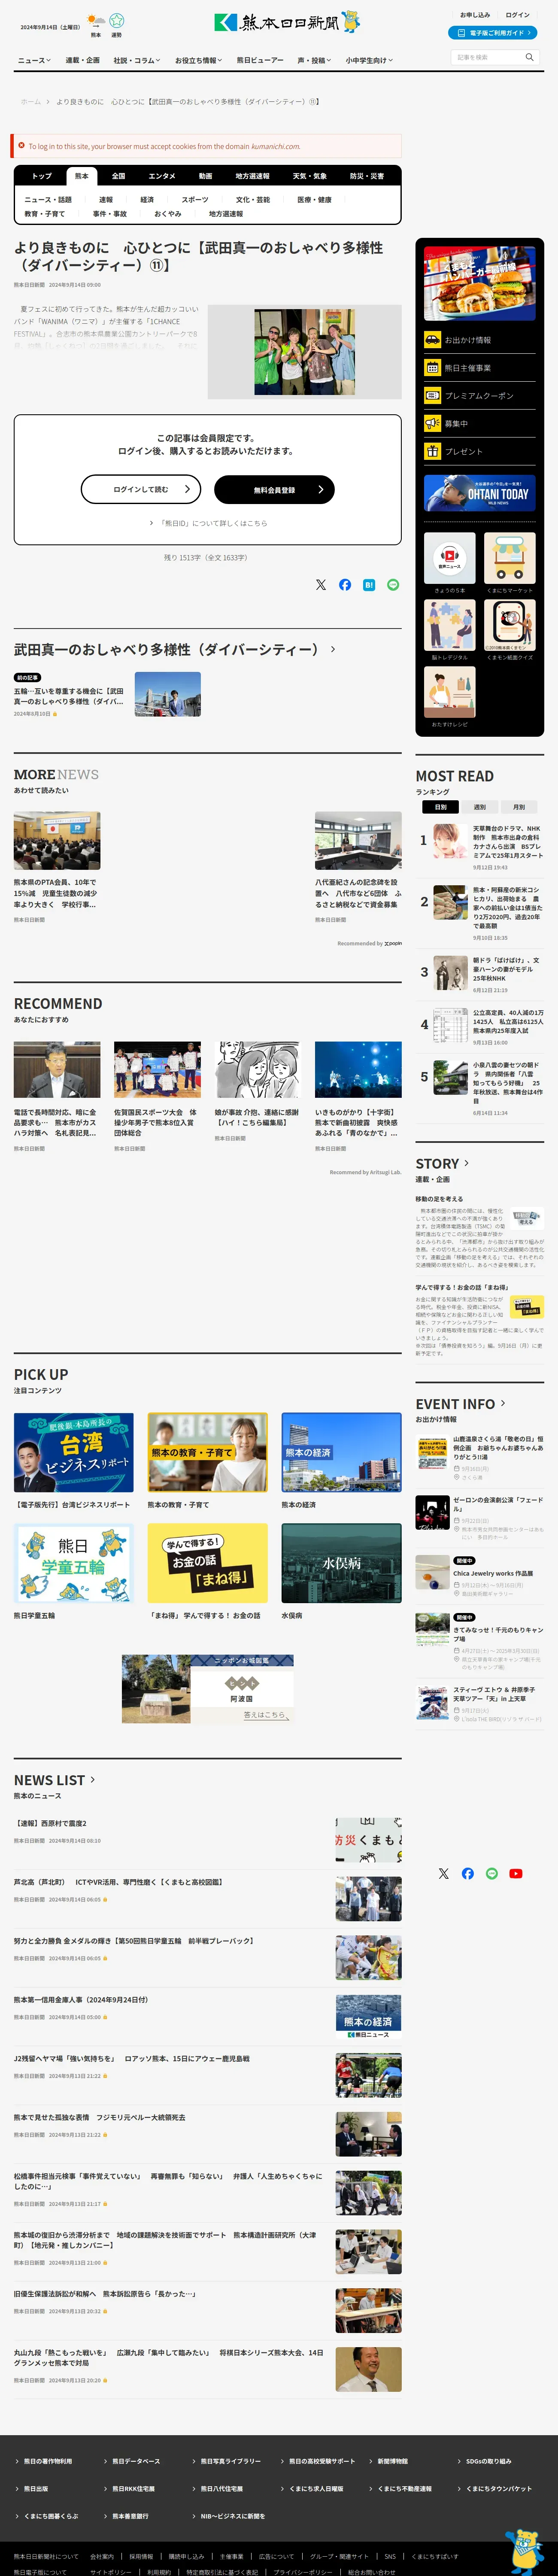This screenshot has height=2576, width=558.
Task: Share article on Facebook below the article
Action: (x=345, y=585)
